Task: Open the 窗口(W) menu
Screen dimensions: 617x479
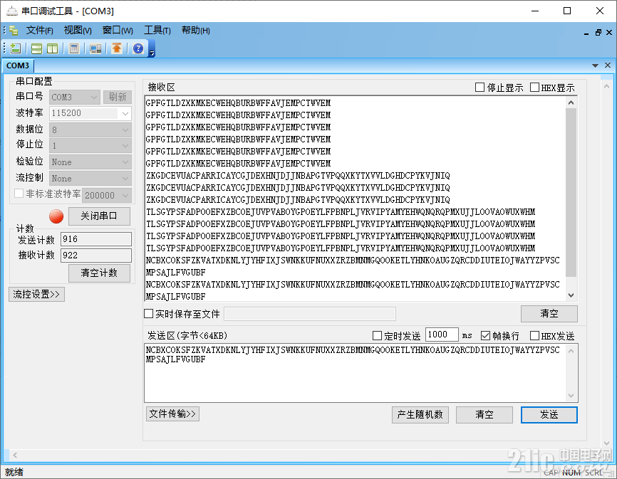Action: [118, 31]
